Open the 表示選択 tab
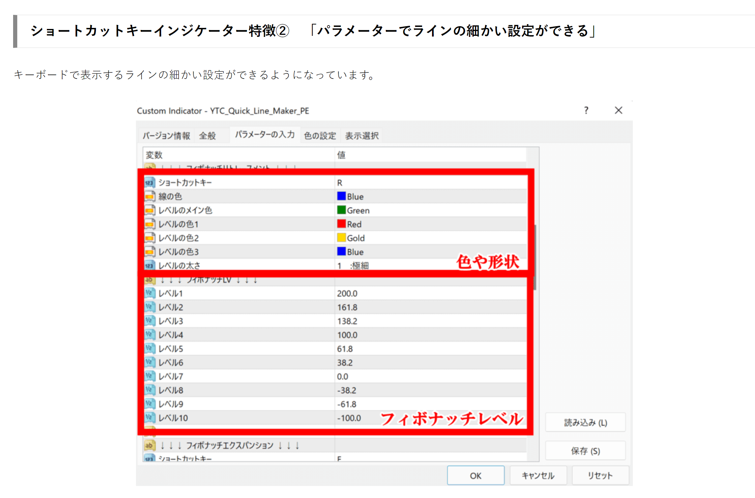The height and width of the screenshot is (498, 755). tap(362, 136)
